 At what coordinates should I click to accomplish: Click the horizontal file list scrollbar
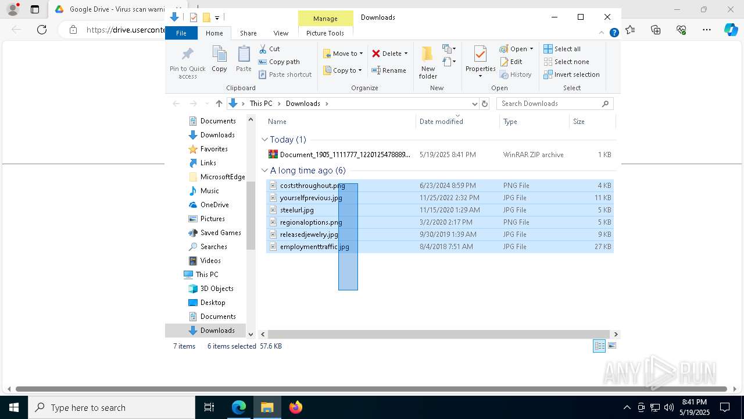click(x=438, y=334)
